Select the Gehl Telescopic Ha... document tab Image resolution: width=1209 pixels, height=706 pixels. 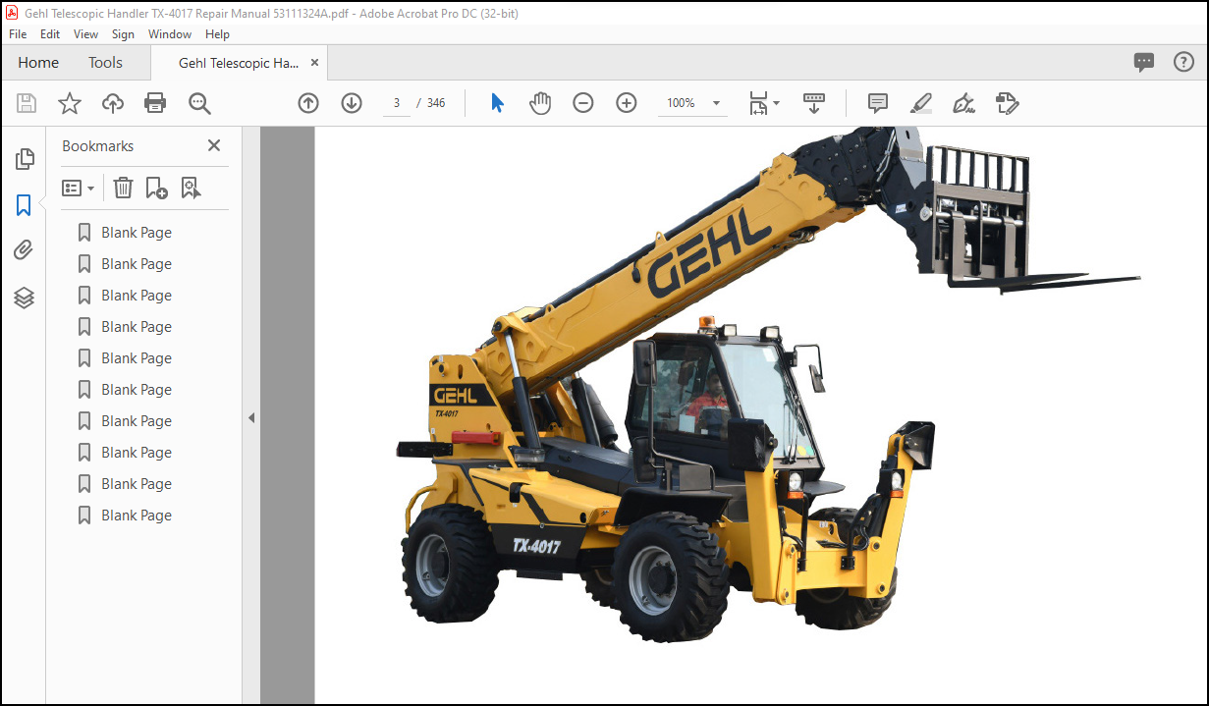coord(239,62)
